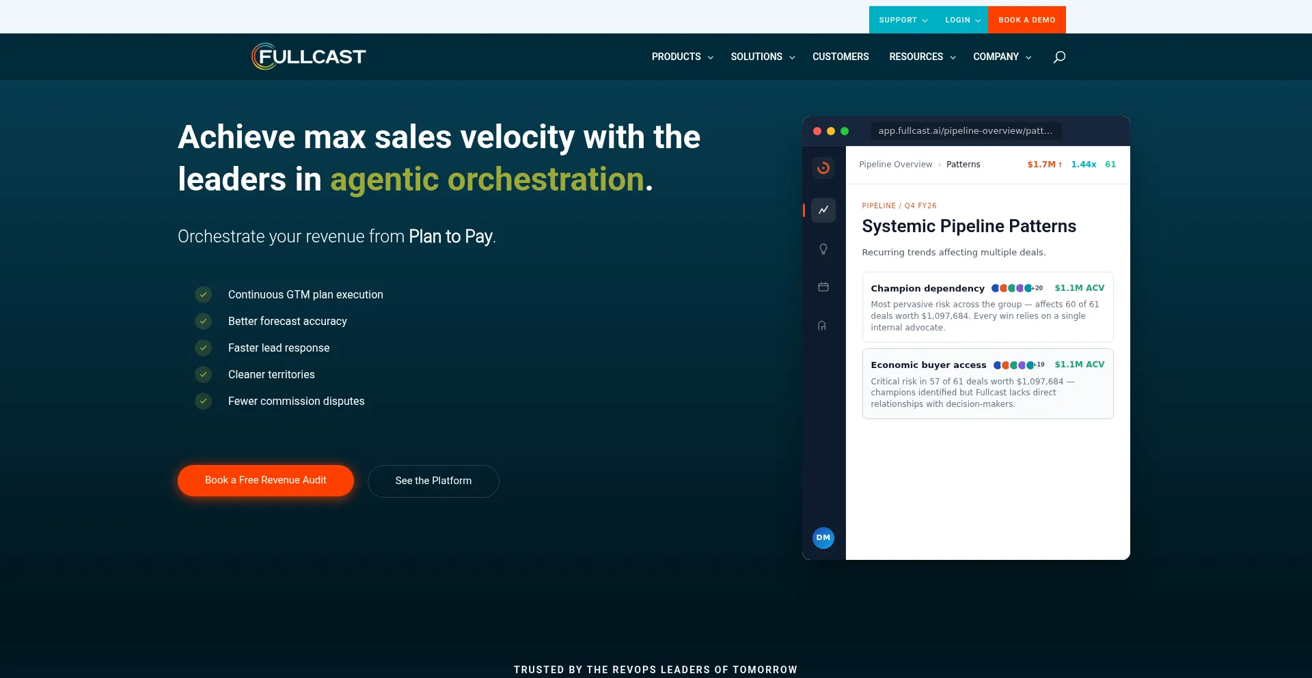
Task: Click the app.fullcast.ai URL bar
Action: click(x=966, y=131)
